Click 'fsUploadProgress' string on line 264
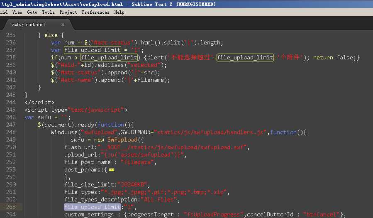The image size is (373, 218). [x=214, y=215]
